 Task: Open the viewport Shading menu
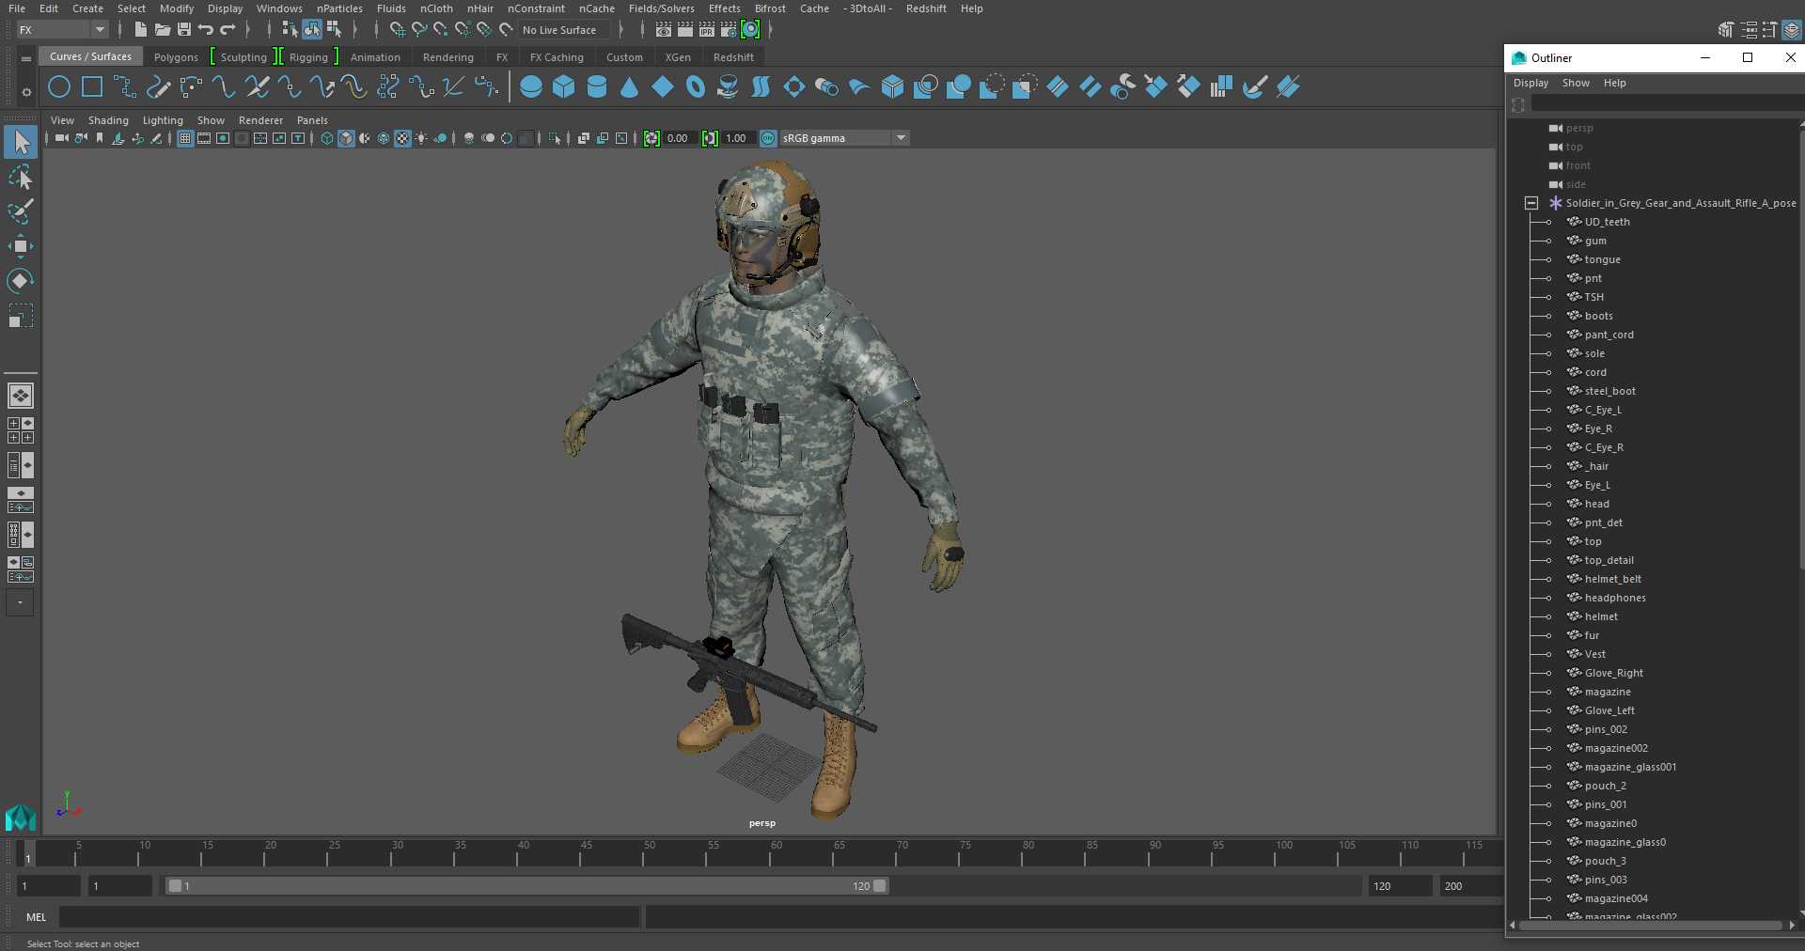(108, 120)
